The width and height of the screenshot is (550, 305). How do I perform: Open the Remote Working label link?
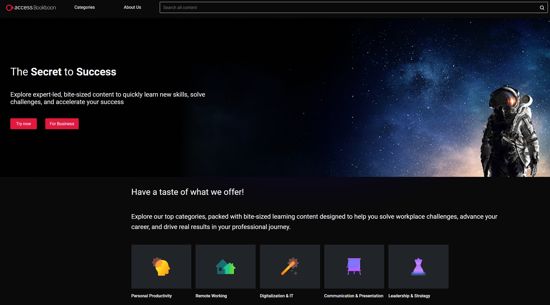211,296
